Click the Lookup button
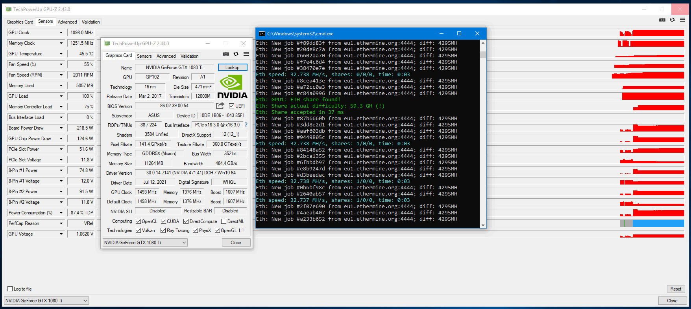This screenshot has width=691, height=309. tap(233, 68)
